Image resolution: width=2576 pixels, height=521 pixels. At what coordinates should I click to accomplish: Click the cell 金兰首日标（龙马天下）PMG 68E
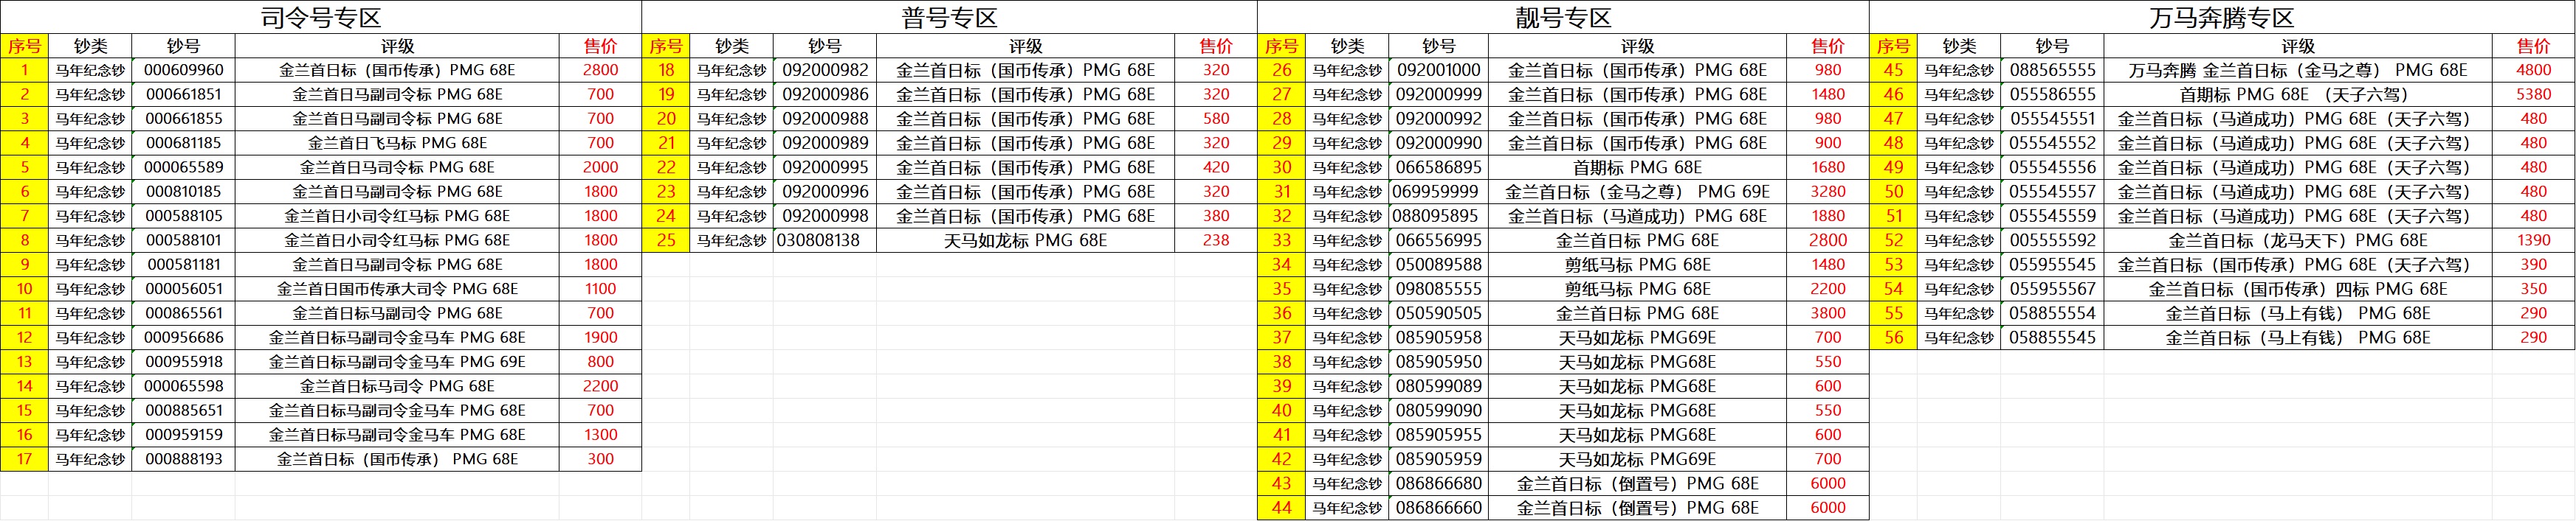(x=2298, y=240)
